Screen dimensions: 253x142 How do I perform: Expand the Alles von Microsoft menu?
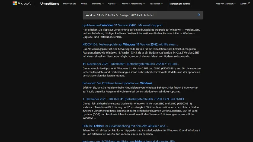coord(226,4)
